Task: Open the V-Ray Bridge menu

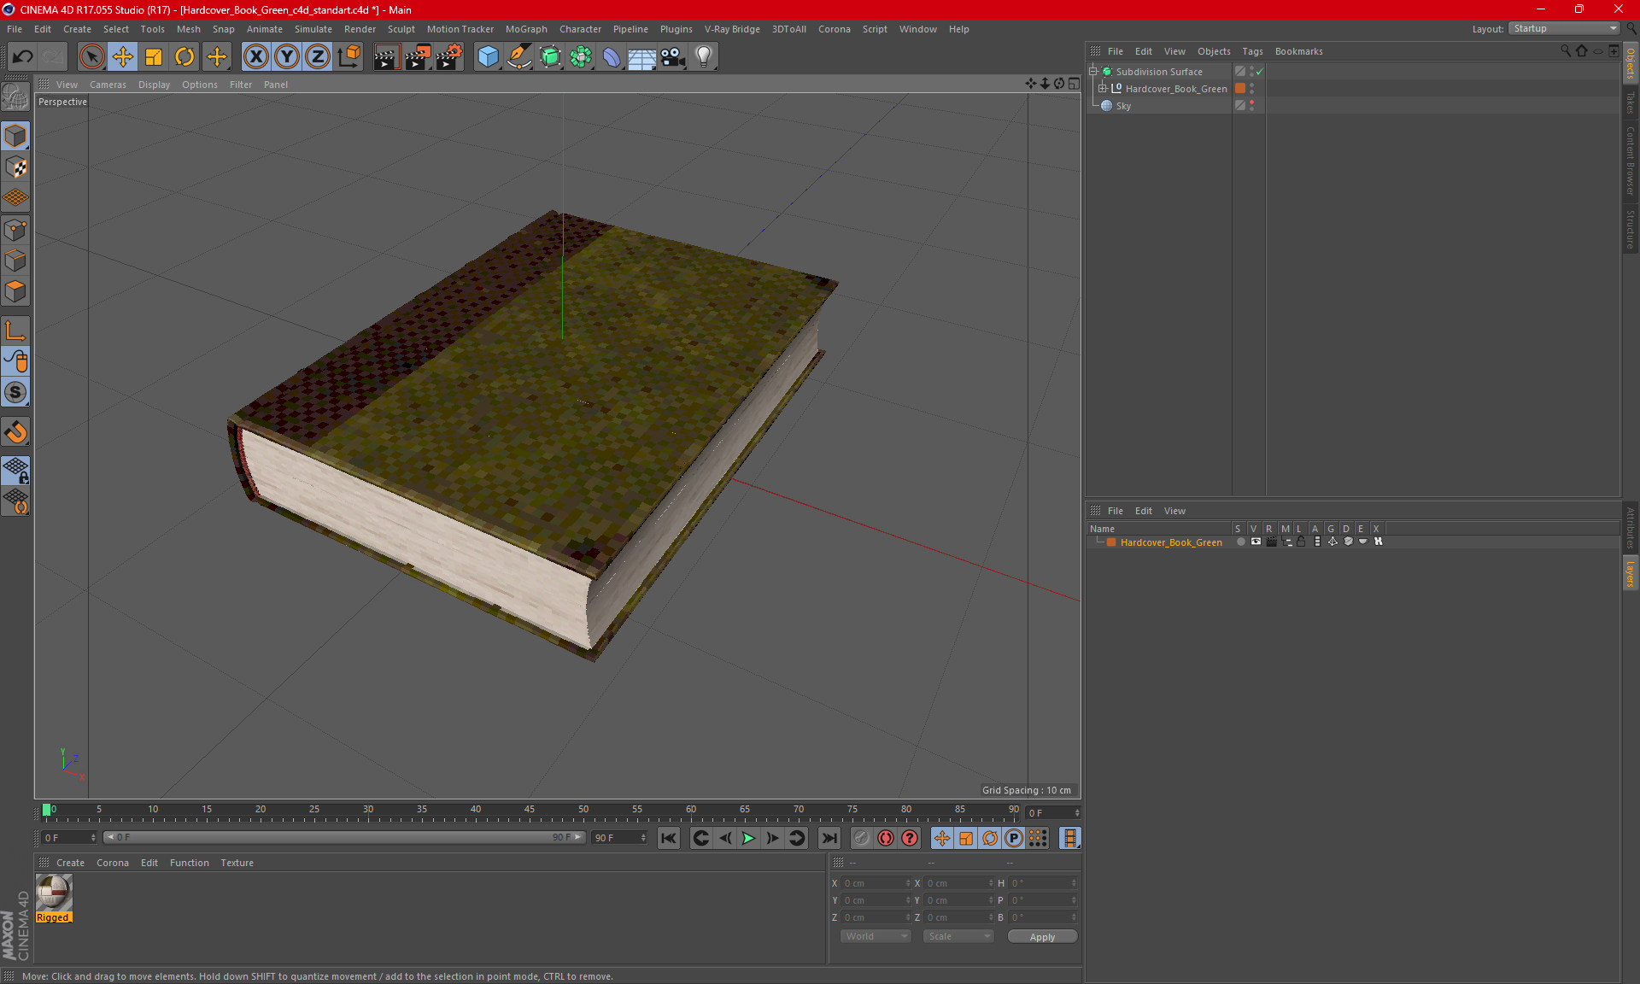Action: (732, 29)
